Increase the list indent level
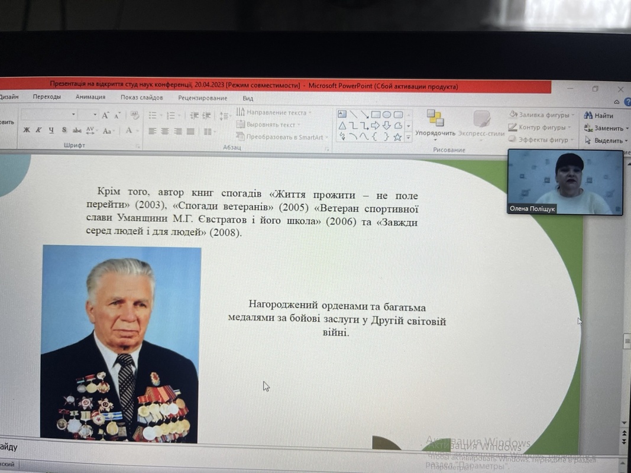 point(206,116)
